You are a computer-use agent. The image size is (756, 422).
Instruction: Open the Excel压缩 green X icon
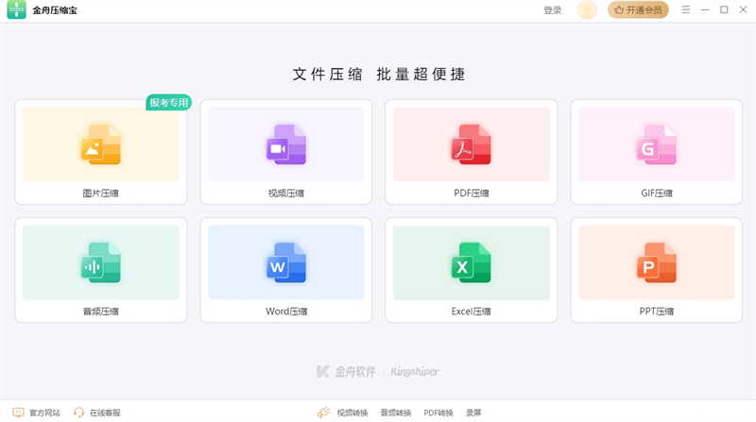coord(471,262)
